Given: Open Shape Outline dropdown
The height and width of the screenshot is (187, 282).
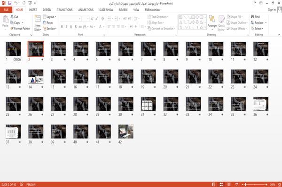Looking at the screenshot, I should point(237,22).
